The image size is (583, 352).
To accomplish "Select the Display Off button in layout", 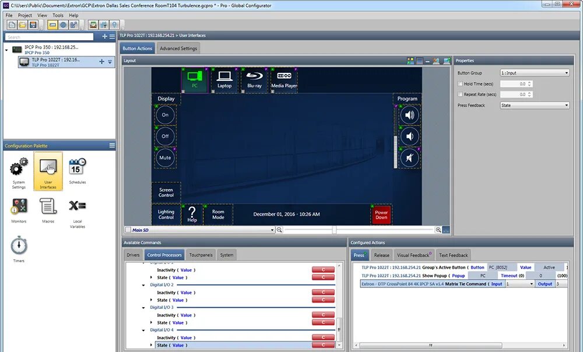I will coord(165,136).
